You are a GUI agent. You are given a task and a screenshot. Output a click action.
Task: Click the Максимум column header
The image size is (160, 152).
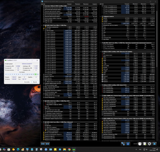coord(86,4)
